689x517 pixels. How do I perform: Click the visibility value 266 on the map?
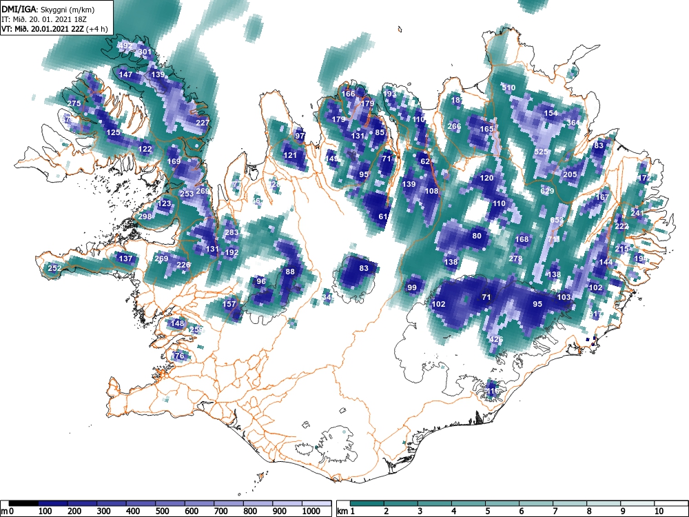(454, 126)
